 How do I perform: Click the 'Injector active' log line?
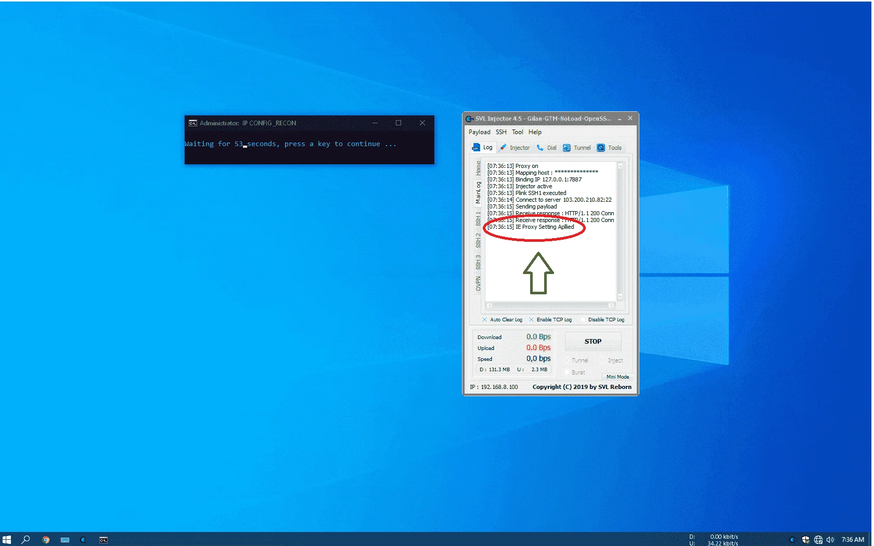pos(520,187)
